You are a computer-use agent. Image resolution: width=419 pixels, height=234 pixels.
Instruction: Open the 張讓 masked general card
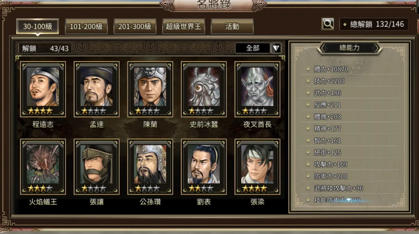point(96,166)
